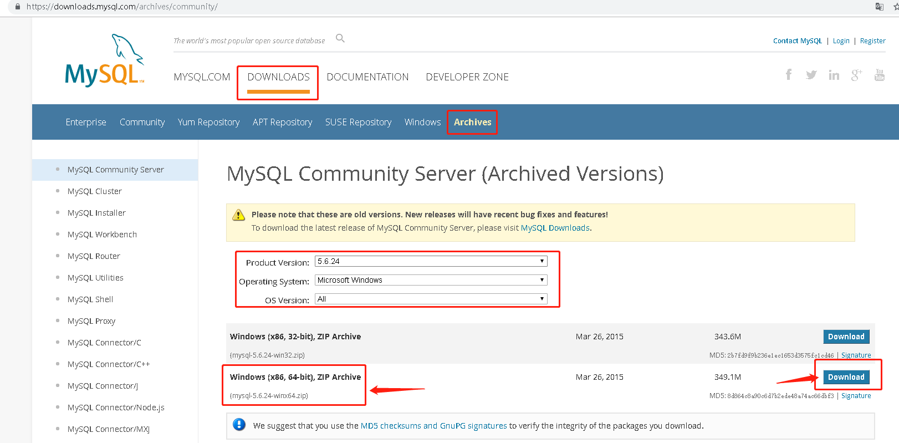Expand the Product Version dropdown

[x=431, y=261]
